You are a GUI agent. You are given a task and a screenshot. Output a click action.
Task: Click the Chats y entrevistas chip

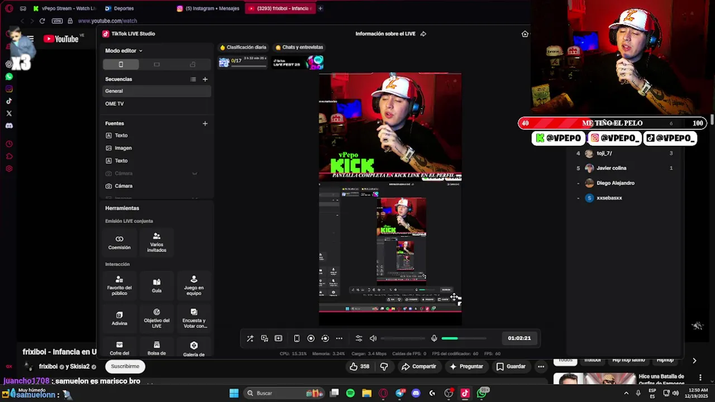coord(299,47)
